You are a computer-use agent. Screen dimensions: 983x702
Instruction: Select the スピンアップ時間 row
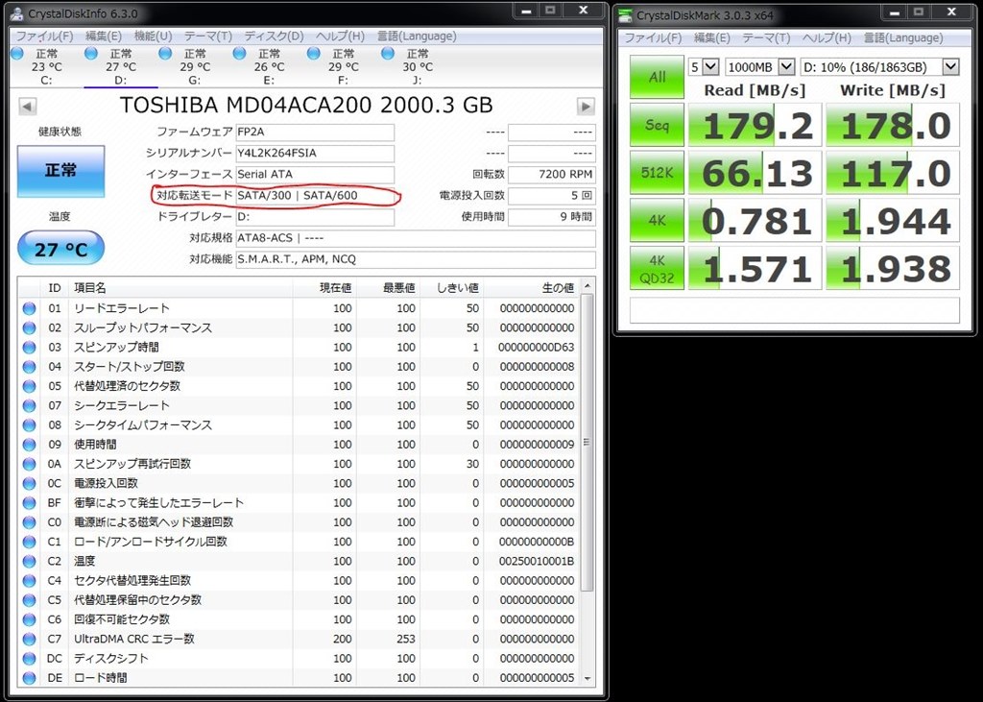tap(300, 347)
